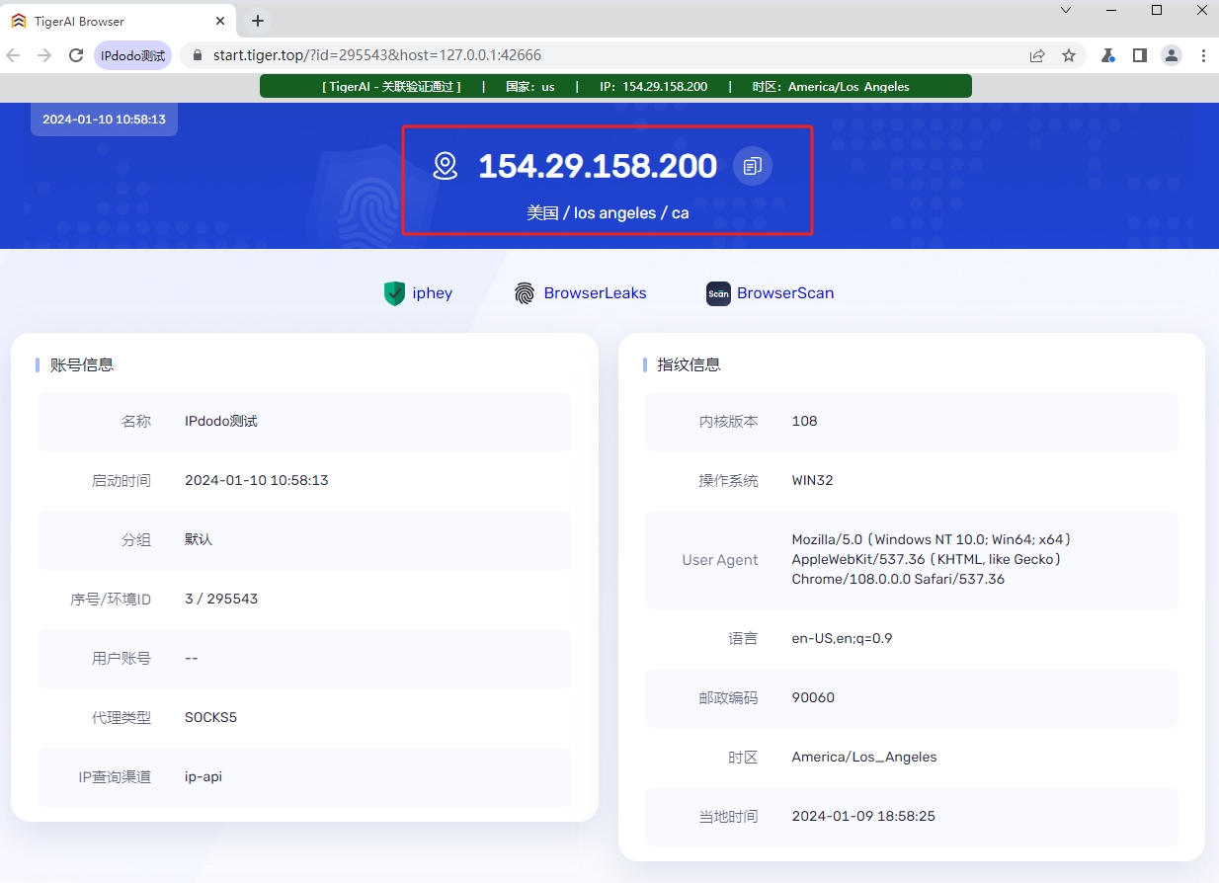Click the browser profile avatar
Screen dimensions: 1219x883
click(1172, 55)
